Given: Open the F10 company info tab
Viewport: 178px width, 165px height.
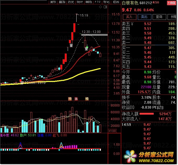Looking at the screenshot, I should [97, 2].
